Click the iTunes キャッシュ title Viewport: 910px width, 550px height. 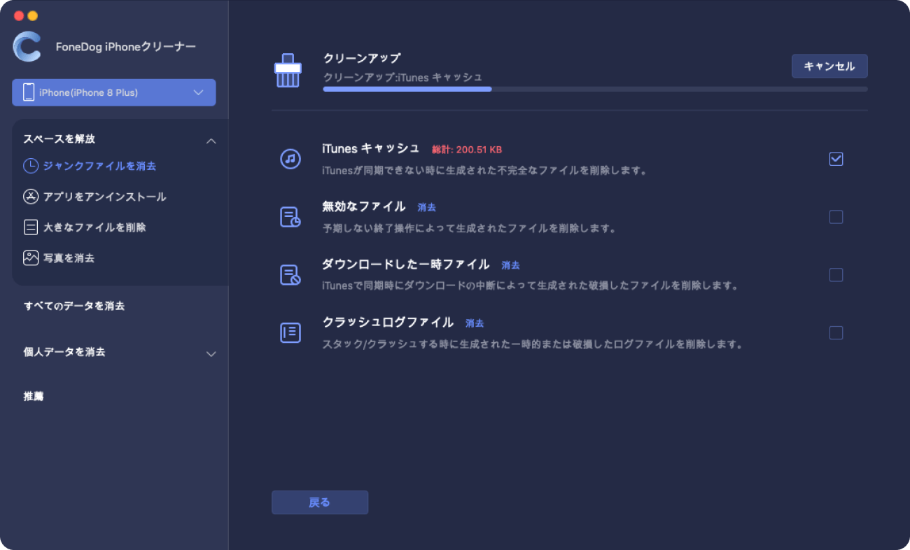(370, 148)
